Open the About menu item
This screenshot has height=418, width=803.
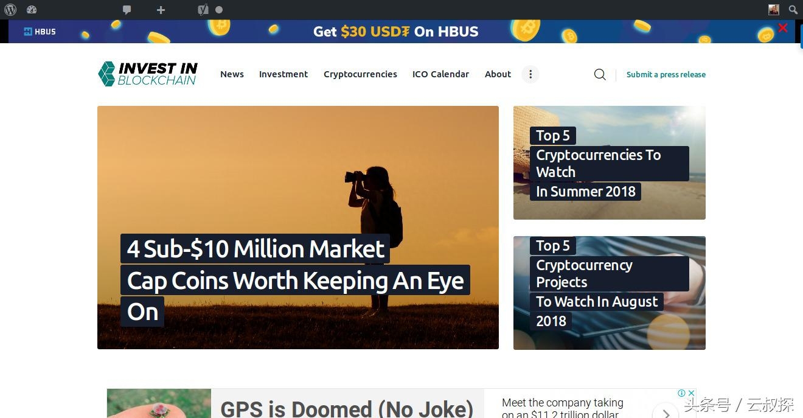(498, 74)
